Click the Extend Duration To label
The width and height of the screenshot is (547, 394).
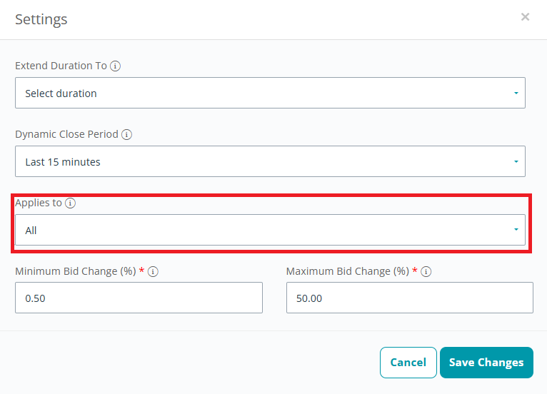tap(61, 66)
